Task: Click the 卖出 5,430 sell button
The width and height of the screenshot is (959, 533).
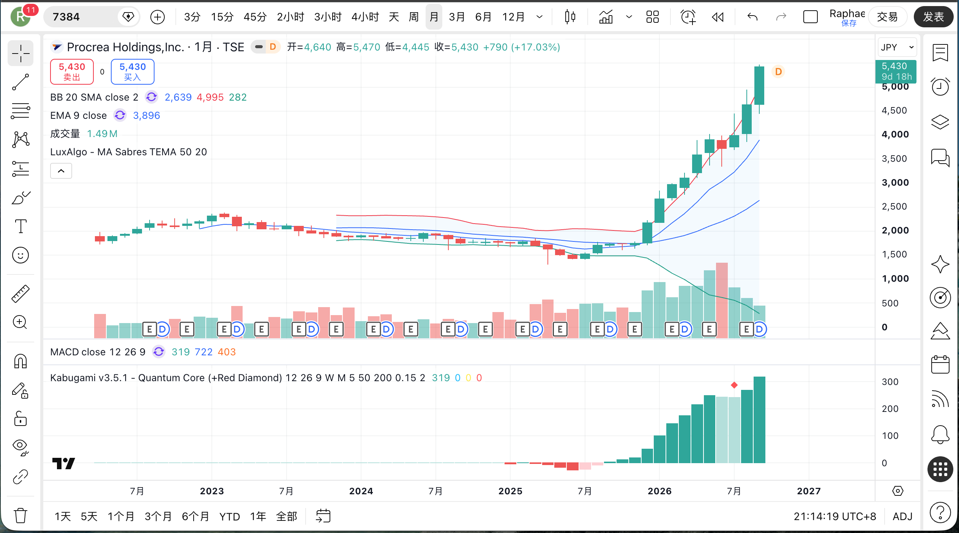Action: [72, 72]
